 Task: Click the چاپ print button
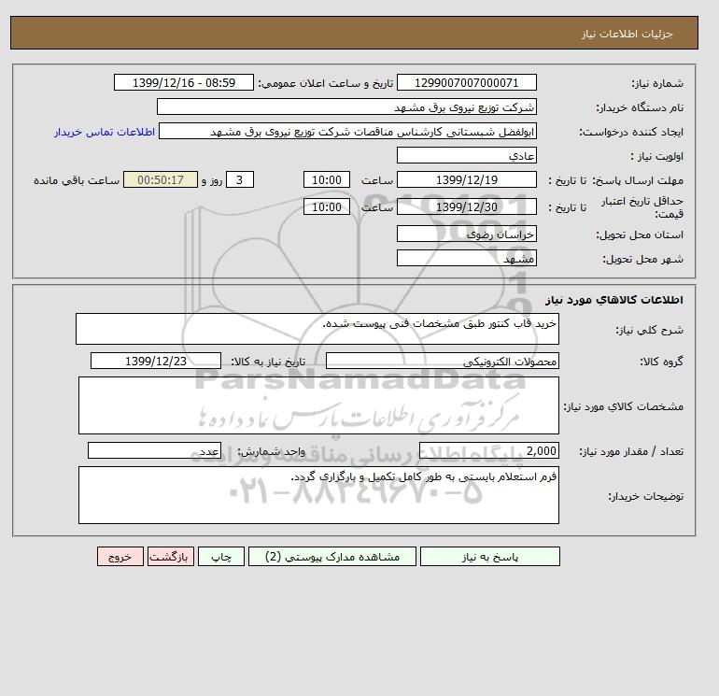pos(221,556)
